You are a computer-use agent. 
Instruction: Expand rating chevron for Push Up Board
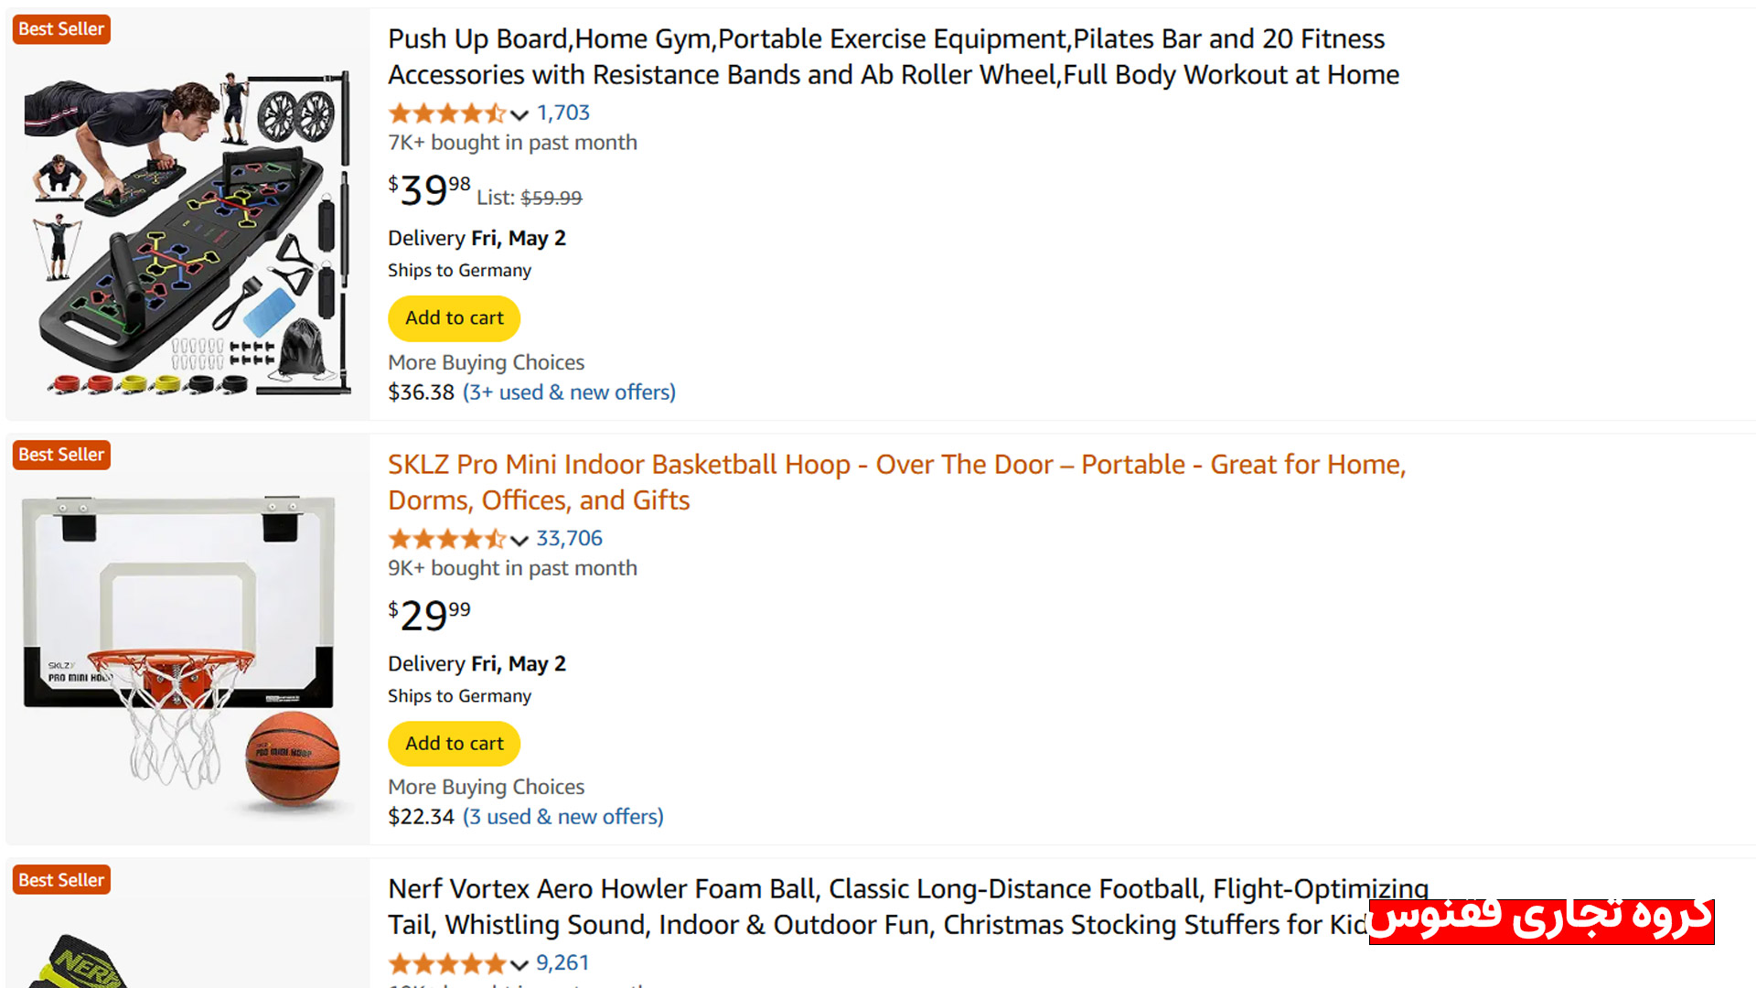pos(519,114)
